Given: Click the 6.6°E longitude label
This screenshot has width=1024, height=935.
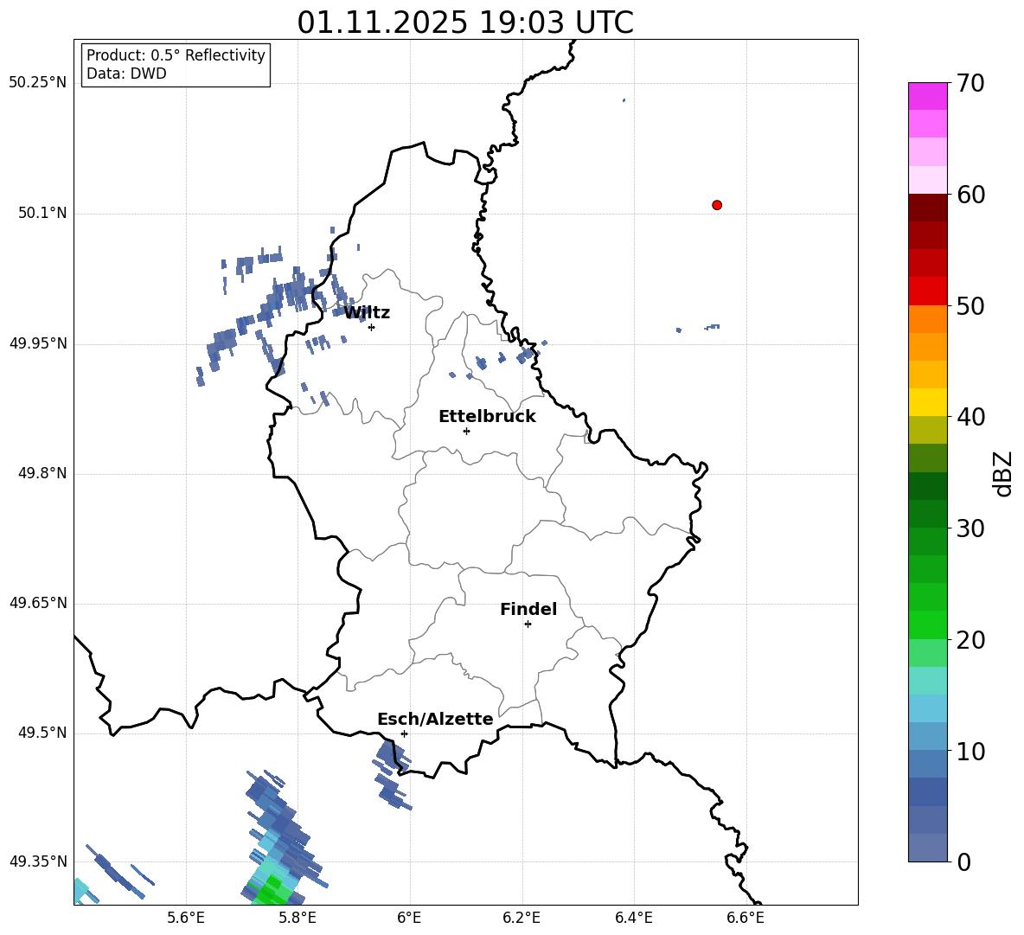Looking at the screenshot, I should [746, 918].
